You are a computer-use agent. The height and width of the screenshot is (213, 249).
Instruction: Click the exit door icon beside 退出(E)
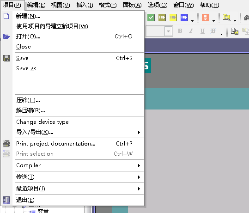pyautogui.click(x=6, y=200)
